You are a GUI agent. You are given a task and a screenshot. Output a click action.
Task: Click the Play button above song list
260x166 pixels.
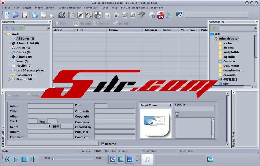click(60, 23)
